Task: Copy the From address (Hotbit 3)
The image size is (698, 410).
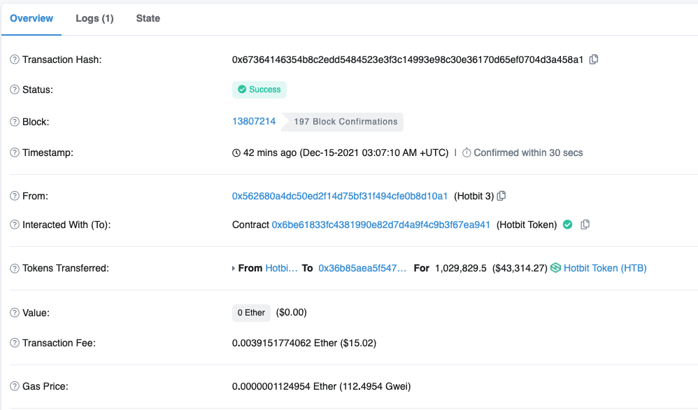Action: (501, 196)
